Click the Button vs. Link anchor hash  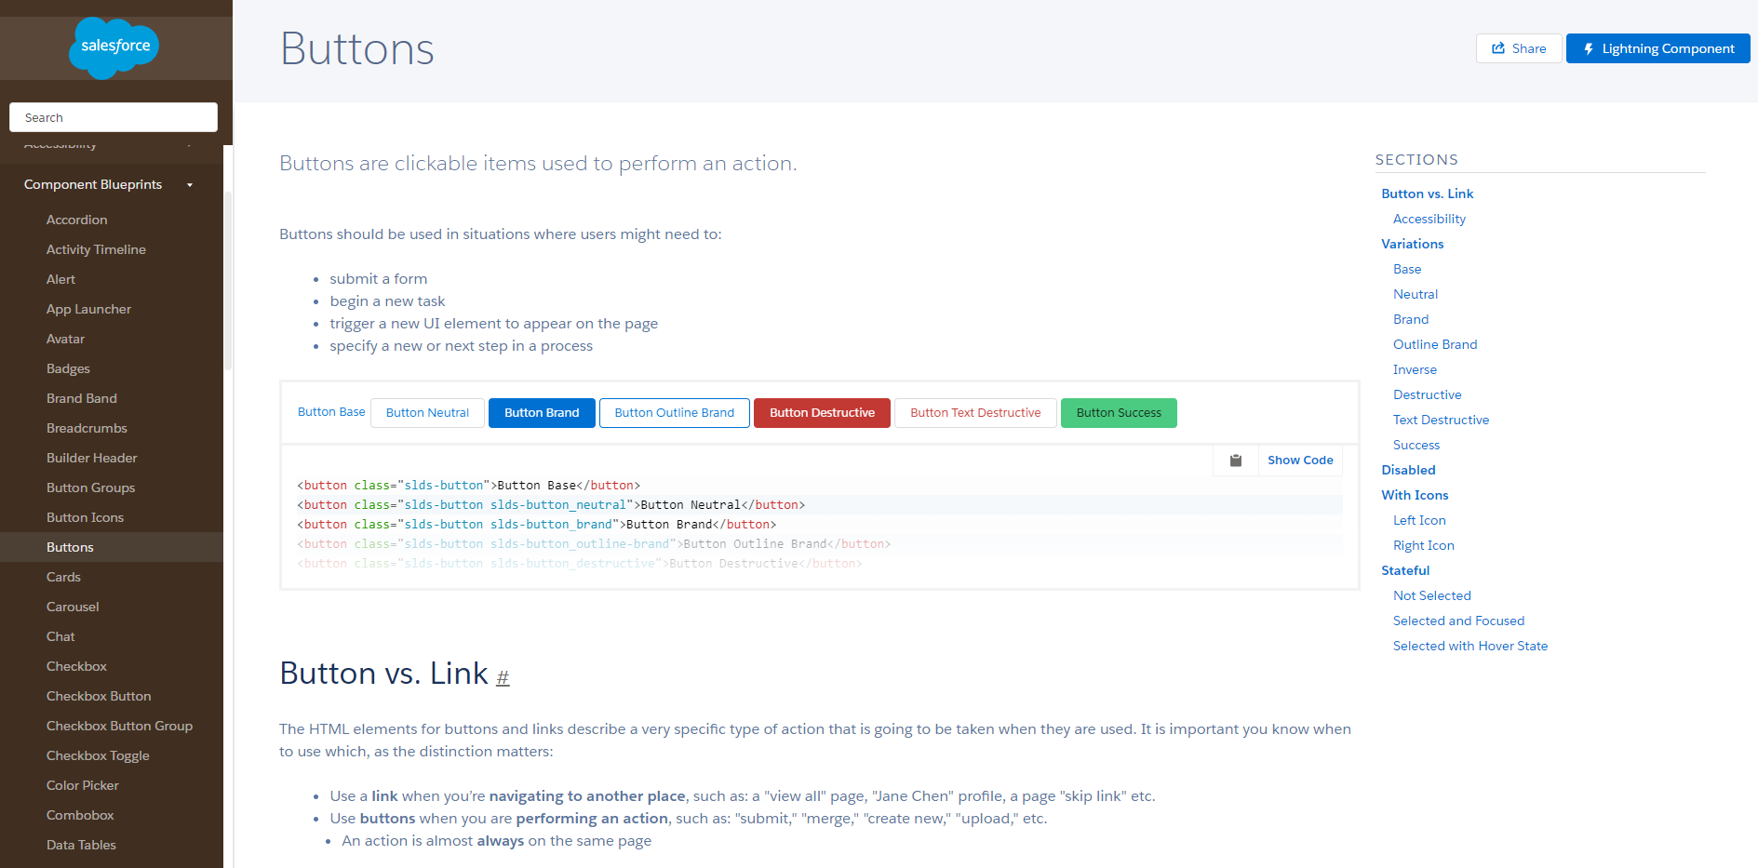(503, 677)
